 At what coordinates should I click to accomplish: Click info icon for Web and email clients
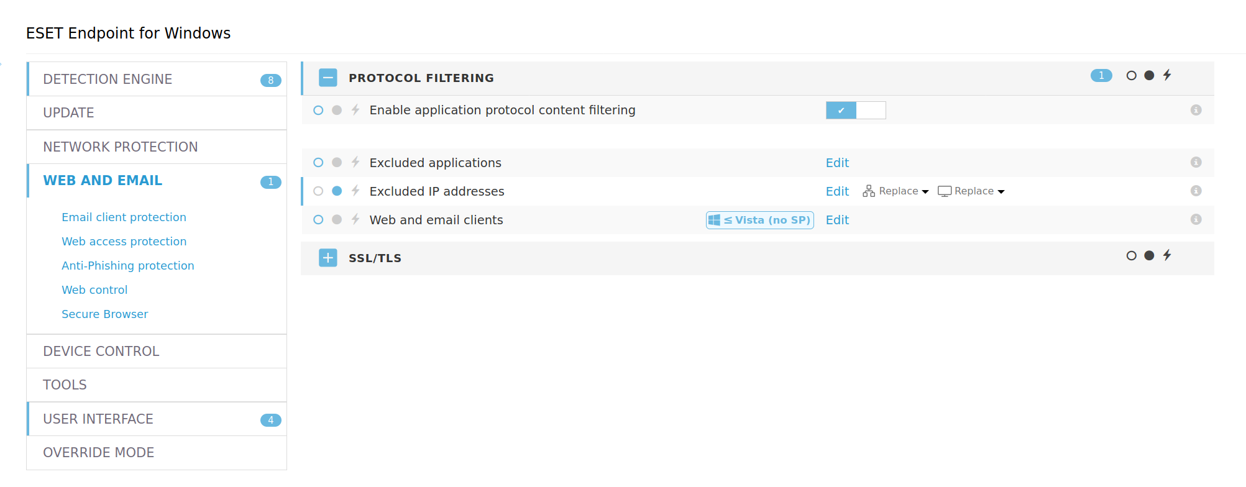(1196, 219)
